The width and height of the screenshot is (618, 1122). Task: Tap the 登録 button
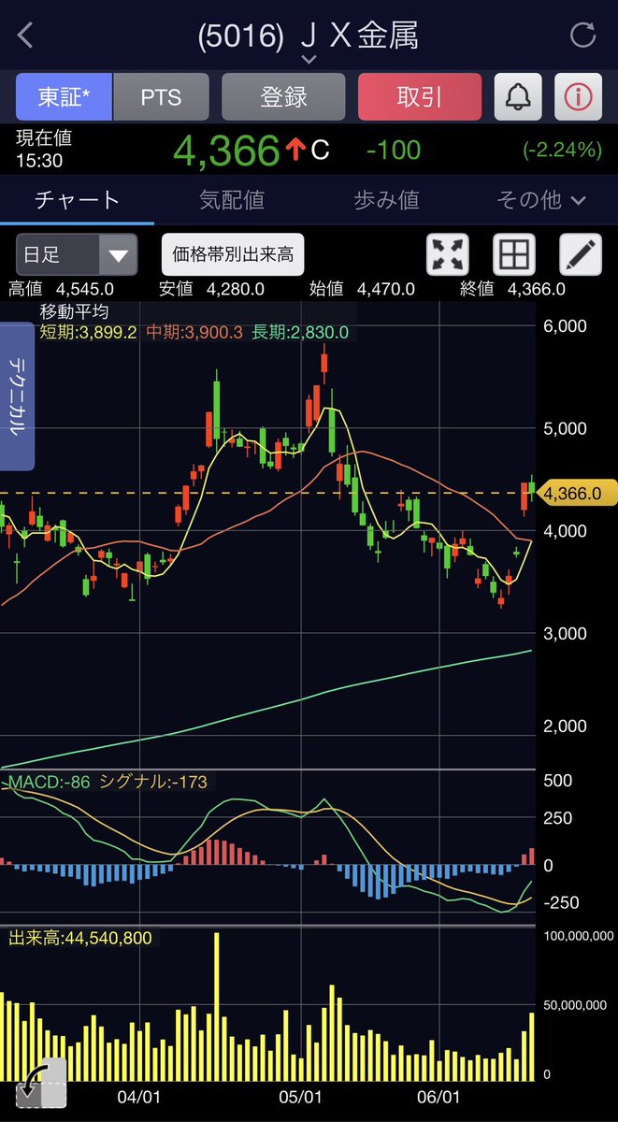coord(283,97)
